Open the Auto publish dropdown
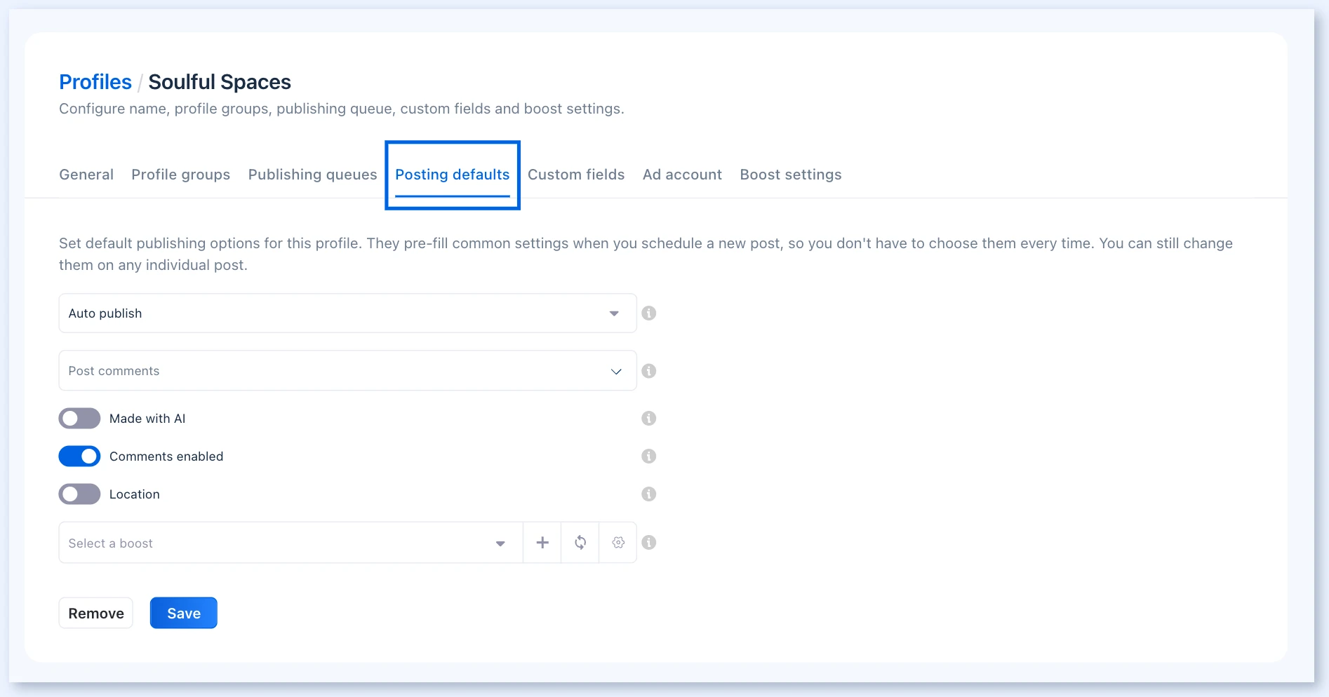Screen dimensions: 1329x697 pyautogui.click(x=347, y=313)
